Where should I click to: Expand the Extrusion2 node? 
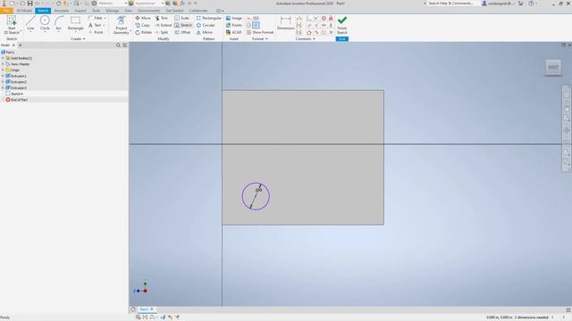tap(3, 82)
